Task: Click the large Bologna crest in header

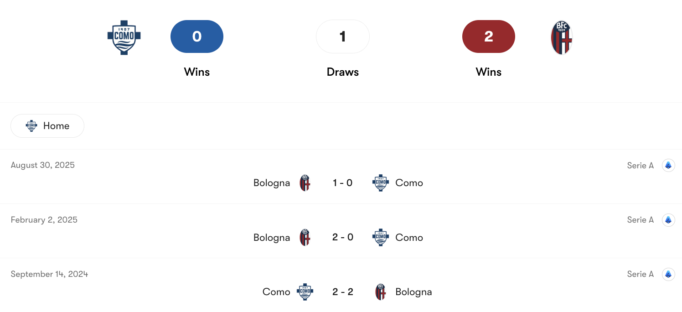Action: pos(561,37)
